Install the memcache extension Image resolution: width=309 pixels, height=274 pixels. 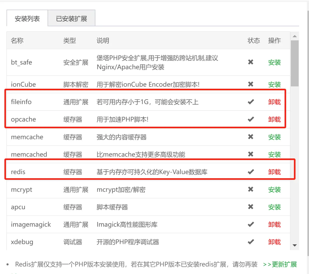274,137
